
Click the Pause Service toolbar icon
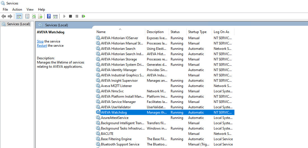[77, 16]
